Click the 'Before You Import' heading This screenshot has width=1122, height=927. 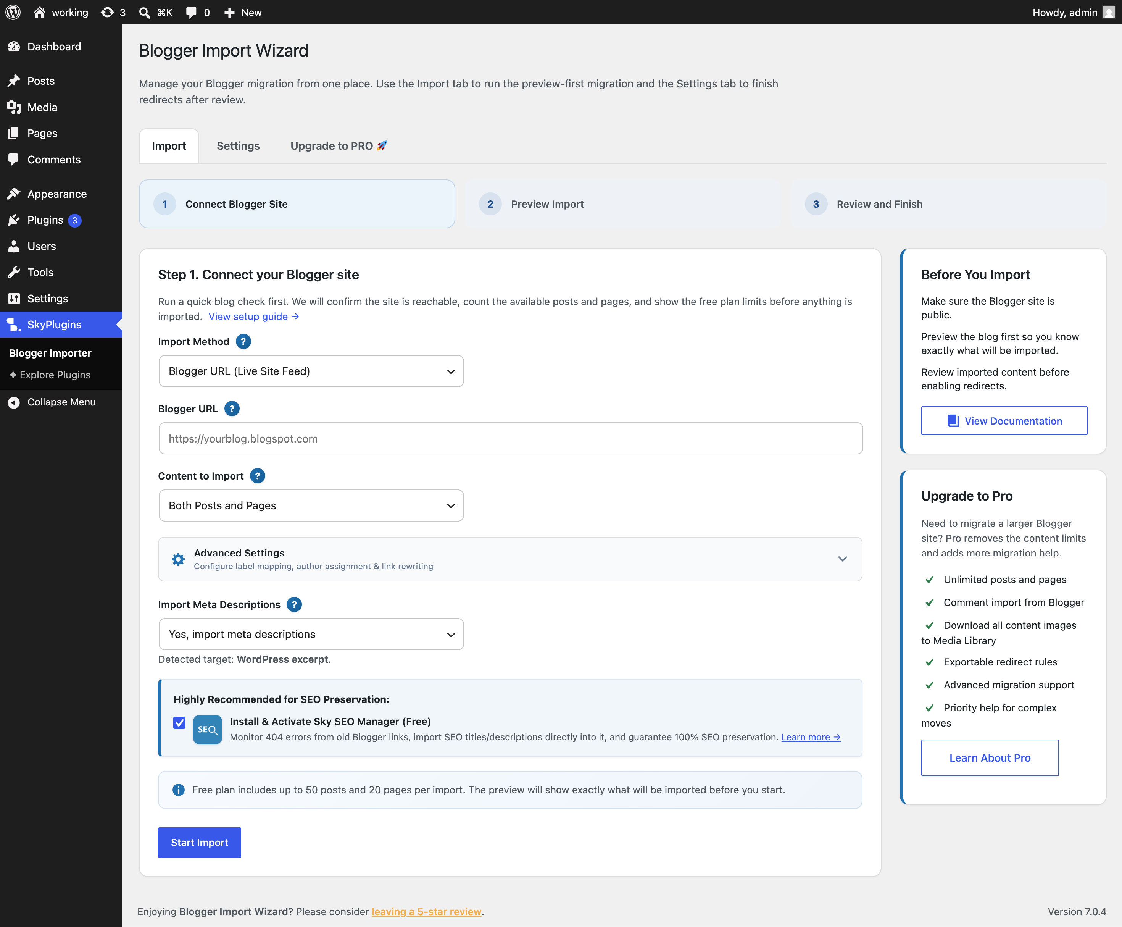point(975,275)
